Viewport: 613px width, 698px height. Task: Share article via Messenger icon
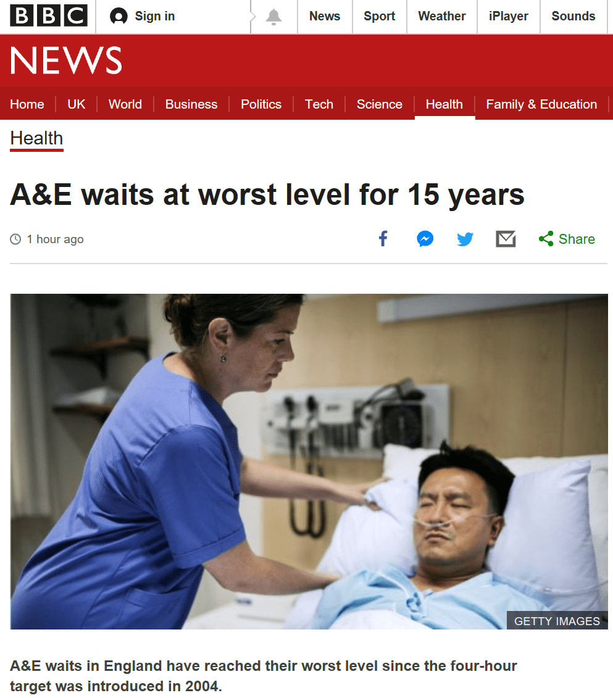pos(425,239)
